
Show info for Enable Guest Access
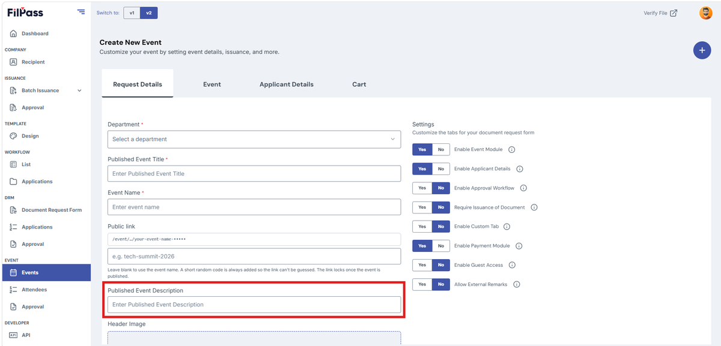pyautogui.click(x=512, y=265)
